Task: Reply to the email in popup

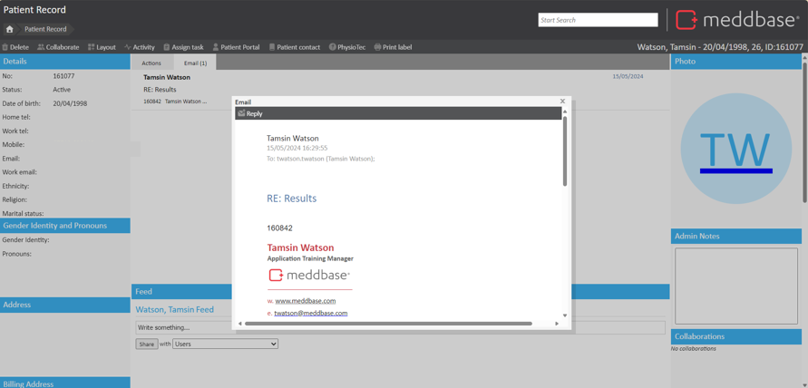Action: pyautogui.click(x=249, y=113)
